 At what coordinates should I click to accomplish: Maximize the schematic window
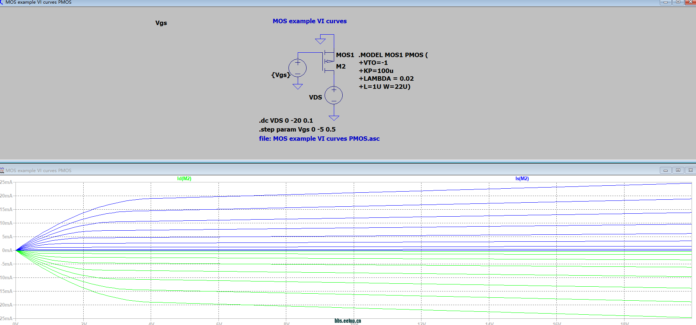tap(678, 2)
